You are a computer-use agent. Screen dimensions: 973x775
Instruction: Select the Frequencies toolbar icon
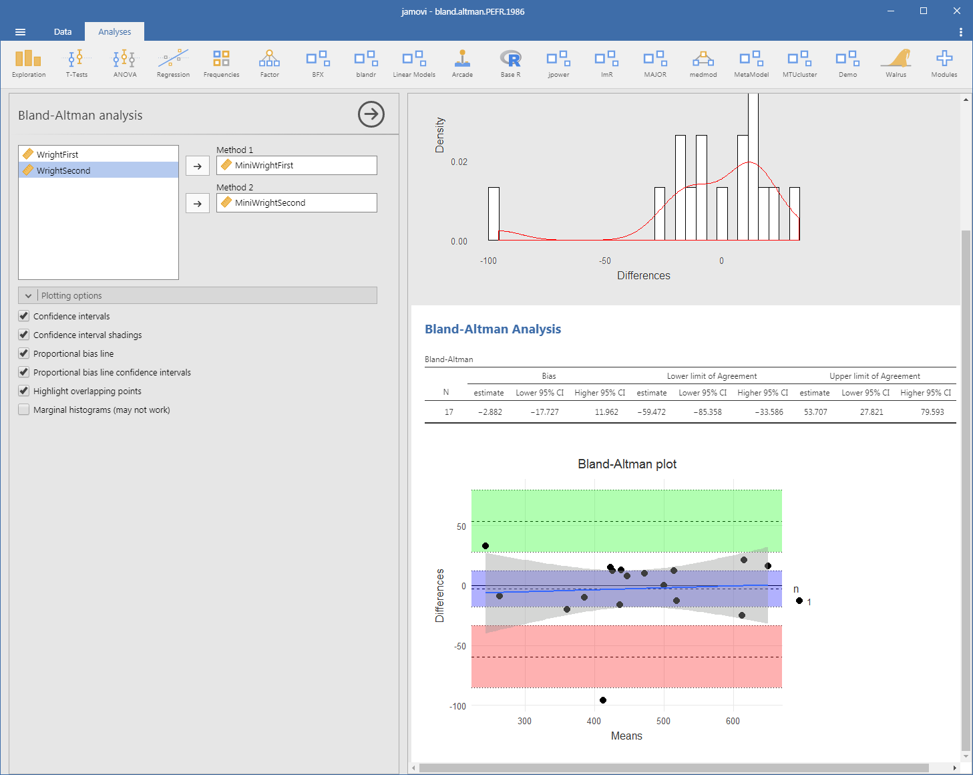point(221,63)
